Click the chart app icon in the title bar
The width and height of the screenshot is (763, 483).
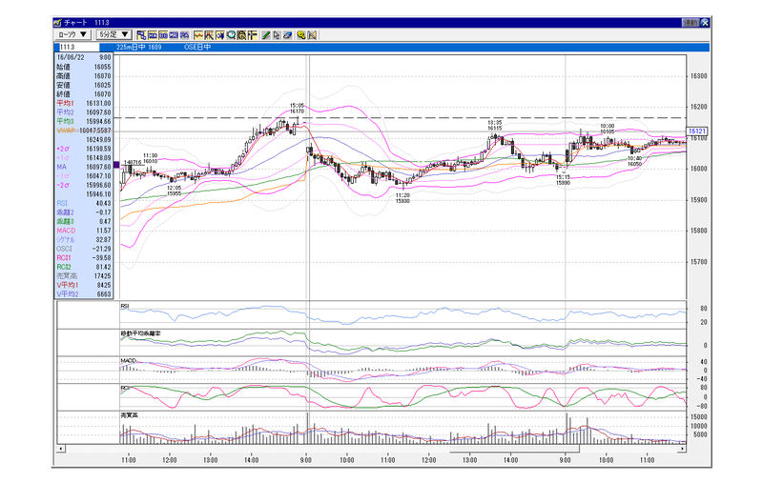pos(58,22)
